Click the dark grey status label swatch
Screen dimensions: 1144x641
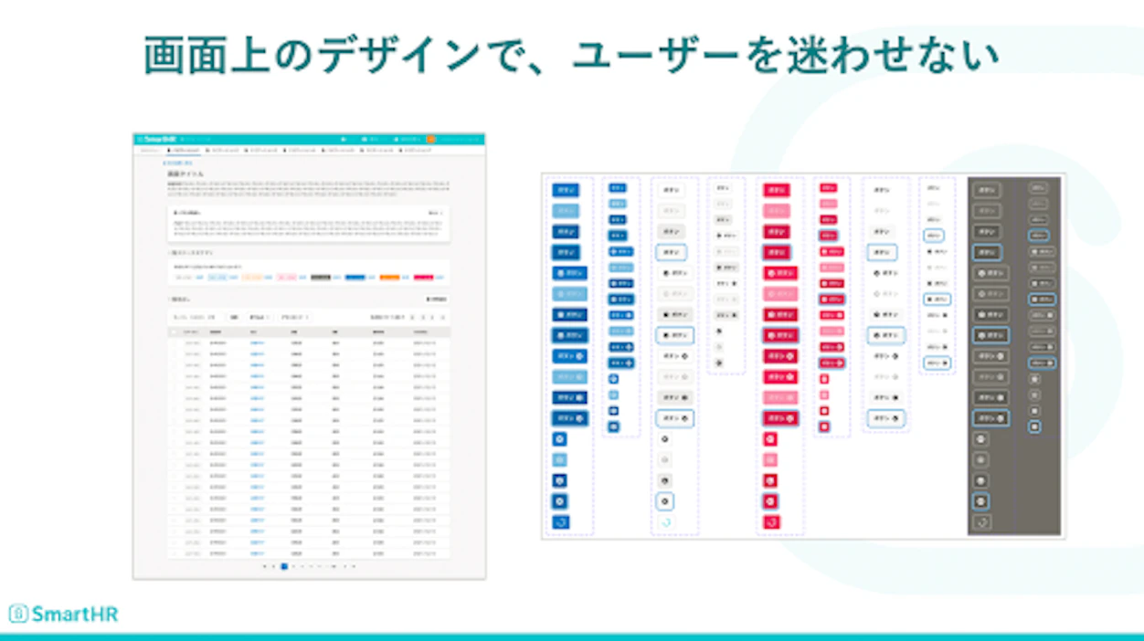point(320,277)
